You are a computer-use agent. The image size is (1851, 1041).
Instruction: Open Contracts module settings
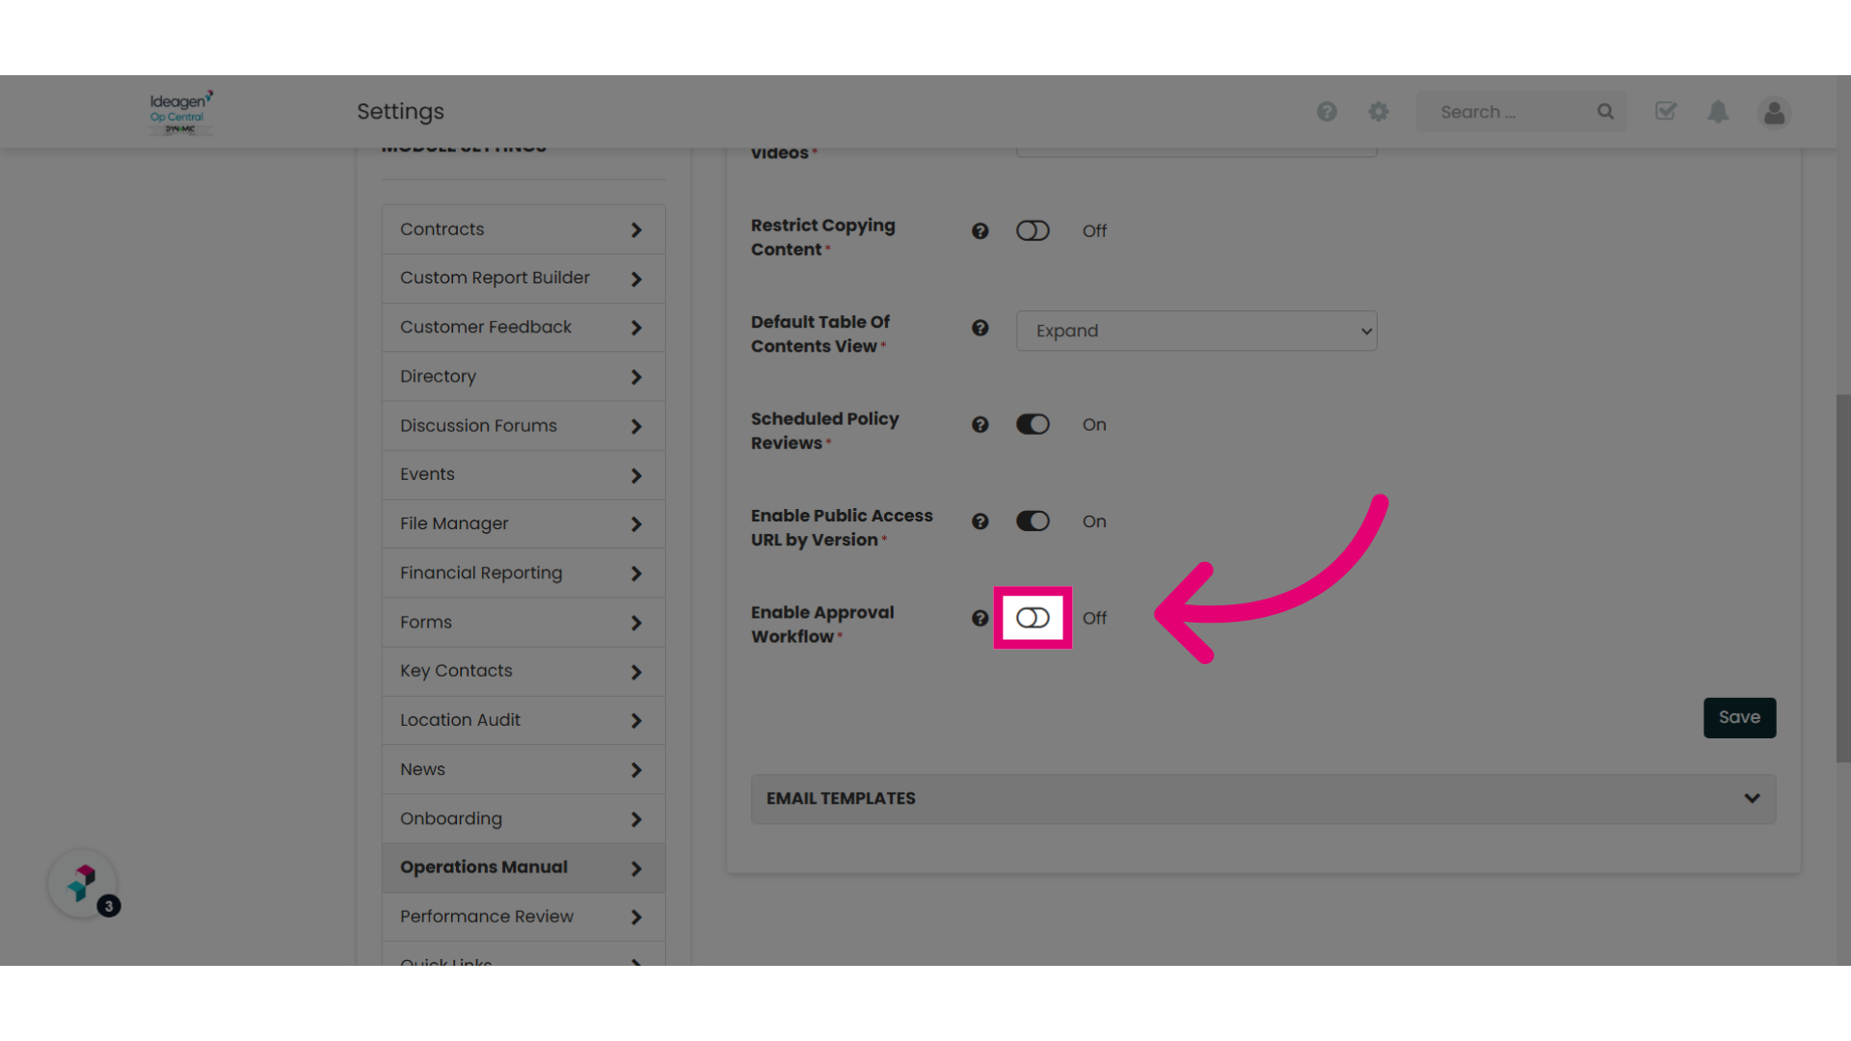coord(523,229)
